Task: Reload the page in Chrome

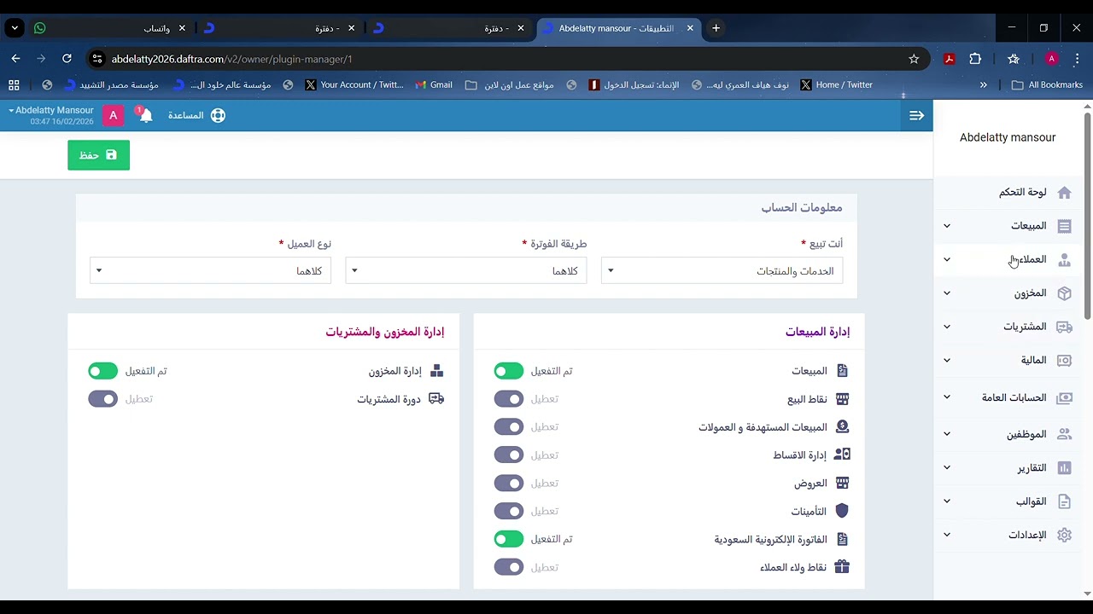Action: [x=67, y=59]
